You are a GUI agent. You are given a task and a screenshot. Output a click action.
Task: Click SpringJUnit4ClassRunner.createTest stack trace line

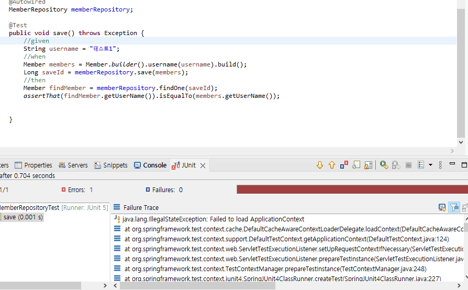277,278
